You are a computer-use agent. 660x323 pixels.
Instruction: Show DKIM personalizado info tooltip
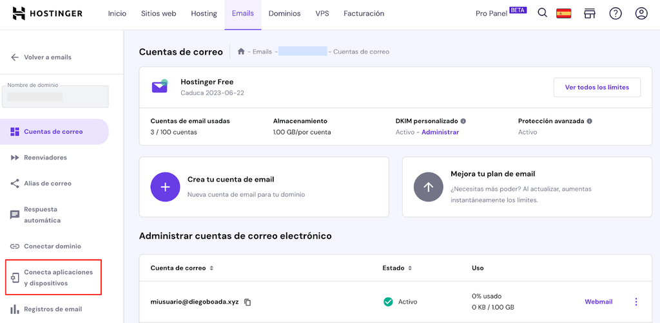(463, 121)
